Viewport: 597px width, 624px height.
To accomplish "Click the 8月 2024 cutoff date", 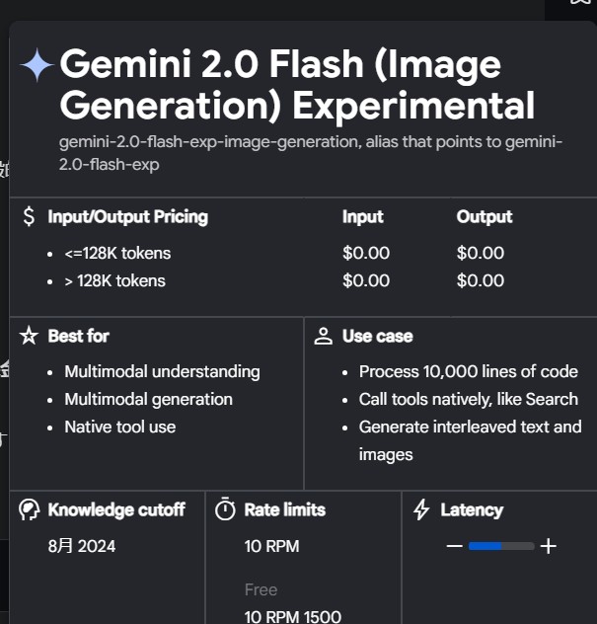I will click(x=82, y=546).
